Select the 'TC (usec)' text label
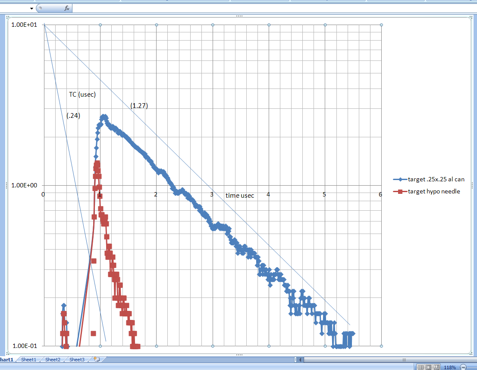 [x=82, y=95]
